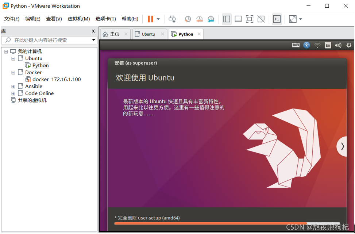Open the 帮助(H) menu
The width and height of the screenshot is (355, 234).
pyautogui.click(x=130, y=19)
